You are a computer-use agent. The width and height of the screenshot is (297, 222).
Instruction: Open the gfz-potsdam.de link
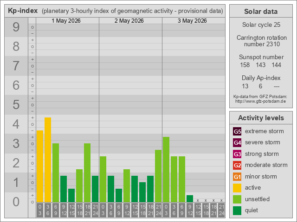(260, 101)
